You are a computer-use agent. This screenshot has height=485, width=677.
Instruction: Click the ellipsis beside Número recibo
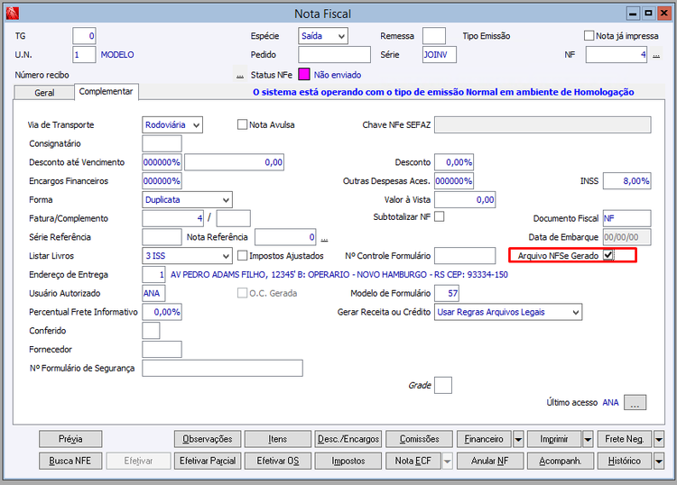240,75
